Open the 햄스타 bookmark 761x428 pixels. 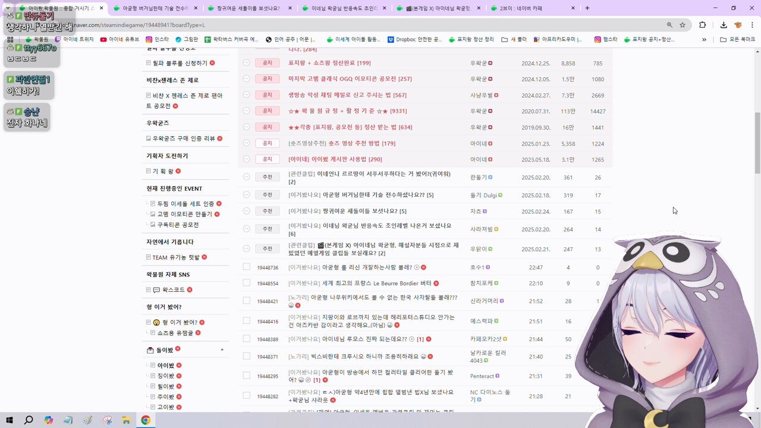tap(606, 39)
